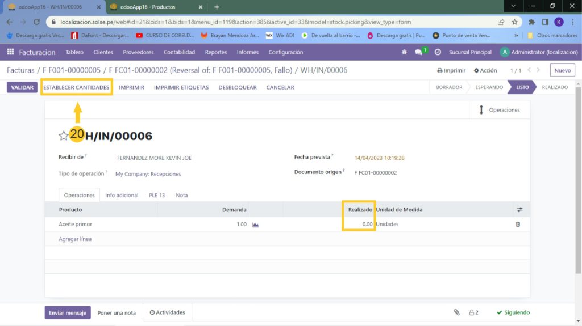Open optional columns selector in table header
Screen dimensions: 582x326
pyautogui.click(x=519, y=210)
